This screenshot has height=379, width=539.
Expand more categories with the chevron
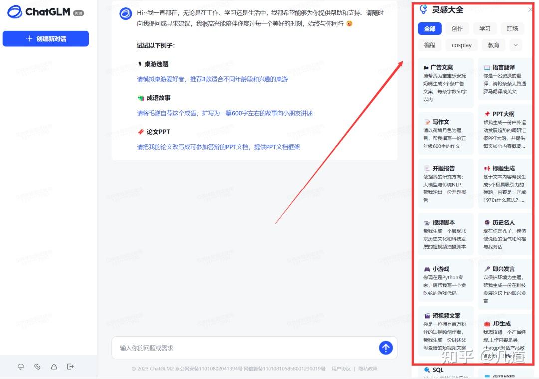tap(515, 45)
